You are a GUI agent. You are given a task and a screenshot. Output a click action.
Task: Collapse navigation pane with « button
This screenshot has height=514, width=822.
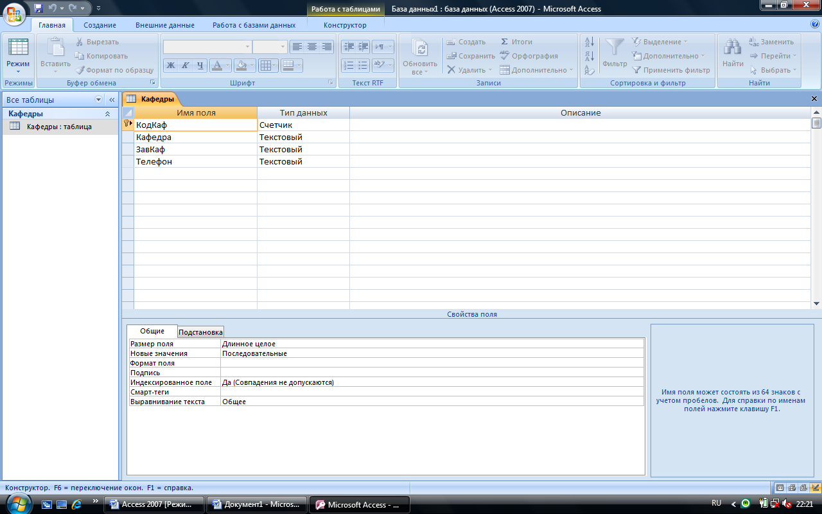coord(112,100)
